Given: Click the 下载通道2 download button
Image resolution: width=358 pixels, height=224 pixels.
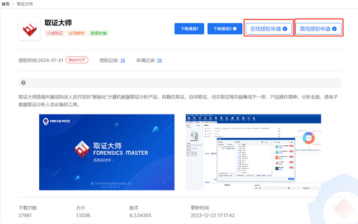Looking at the screenshot, I should click(225, 28).
